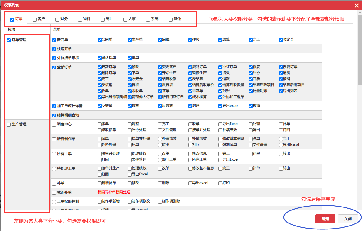Check 派单 in the 调度中心 row
This screenshot has width=362, height=231.
[x=99, y=124]
